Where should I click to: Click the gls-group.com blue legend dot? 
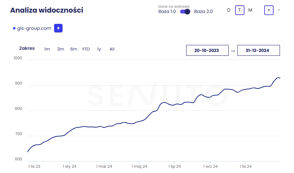pyautogui.click(x=14, y=28)
